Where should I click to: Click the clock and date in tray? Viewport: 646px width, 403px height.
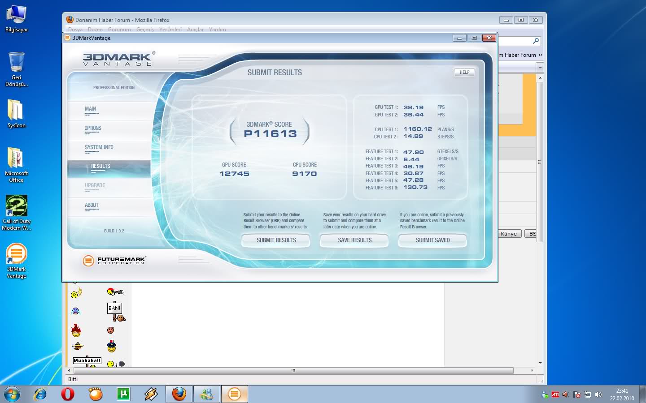[622, 394]
